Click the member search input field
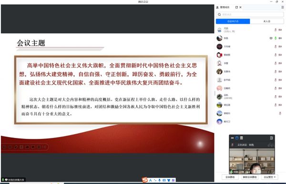 250,14
